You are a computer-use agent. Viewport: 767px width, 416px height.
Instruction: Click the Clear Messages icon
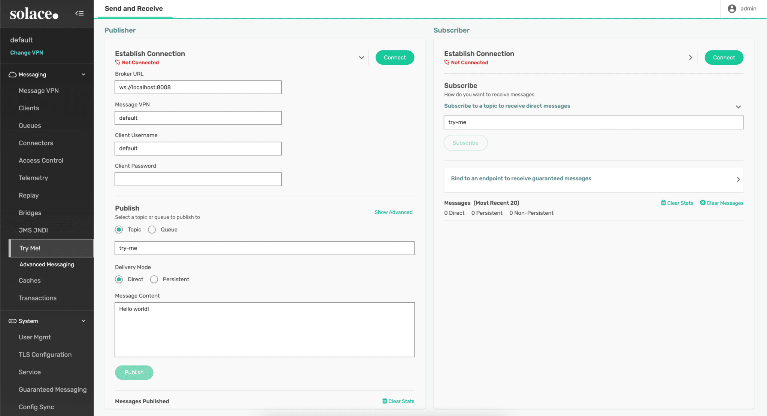pos(703,203)
